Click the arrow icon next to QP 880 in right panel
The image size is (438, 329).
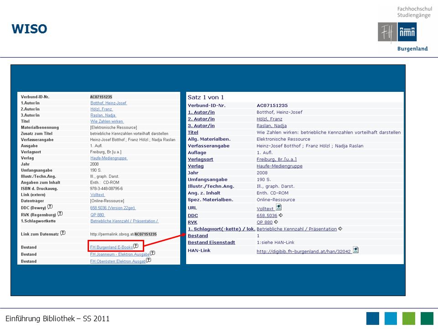coord(276,222)
